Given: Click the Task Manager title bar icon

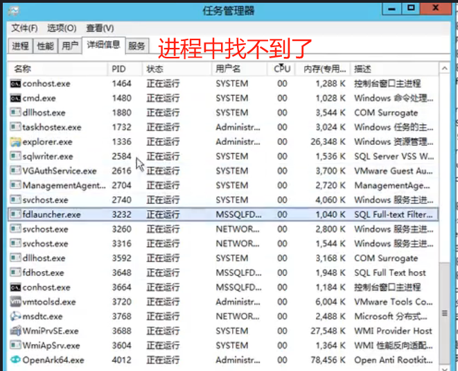Looking at the screenshot, I should coord(13,11).
